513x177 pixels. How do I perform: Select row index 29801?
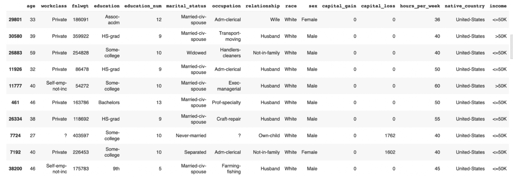[15, 20]
